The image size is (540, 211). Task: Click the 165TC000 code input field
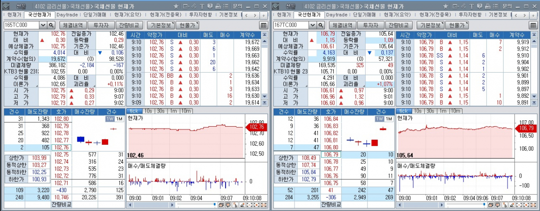tap(22, 25)
